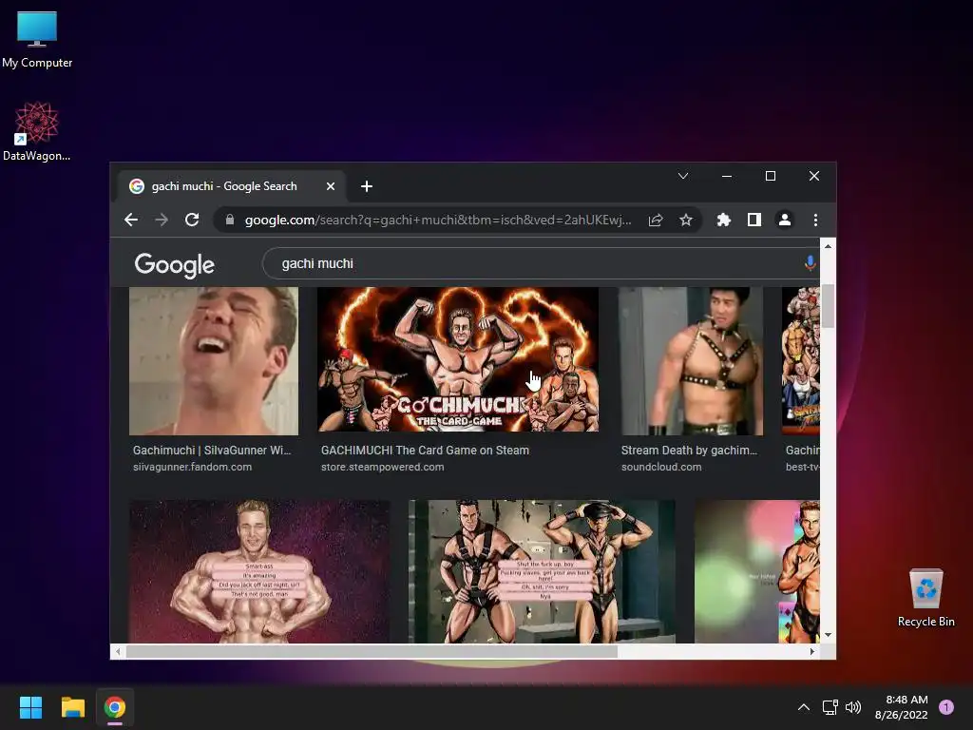Open the Windows Start menu

[30, 707]
